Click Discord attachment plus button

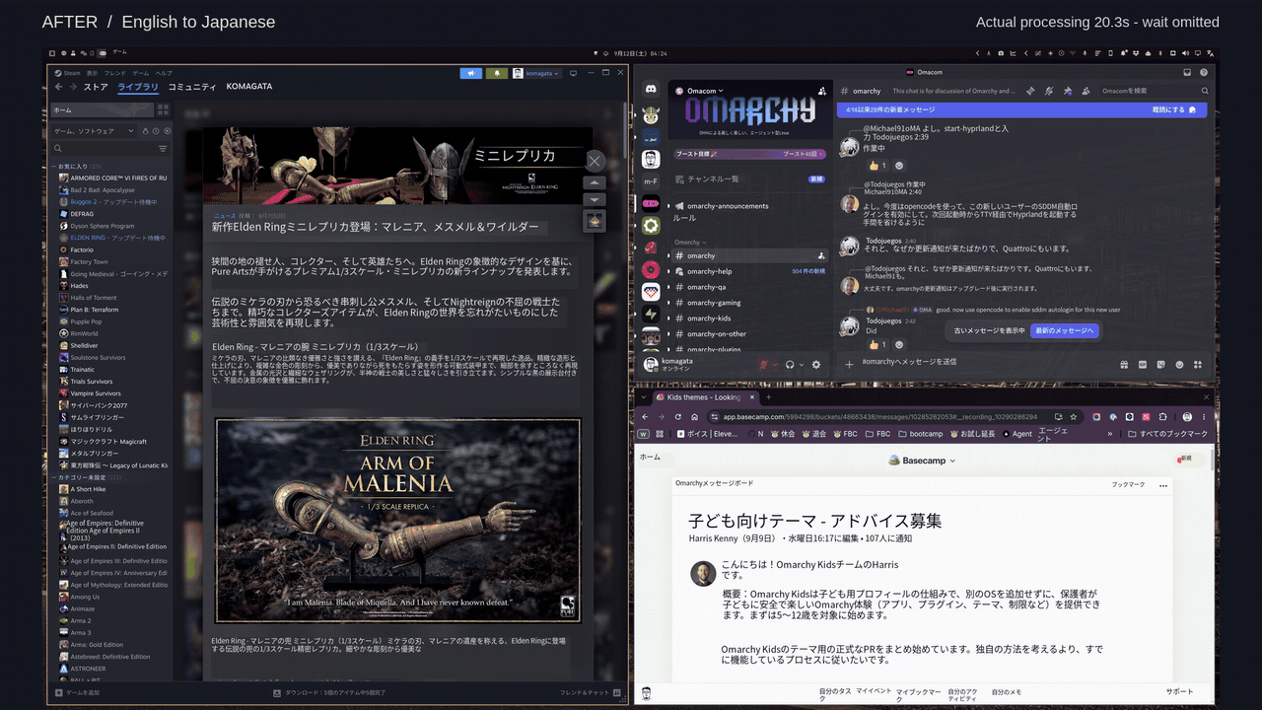pos(849,365)
